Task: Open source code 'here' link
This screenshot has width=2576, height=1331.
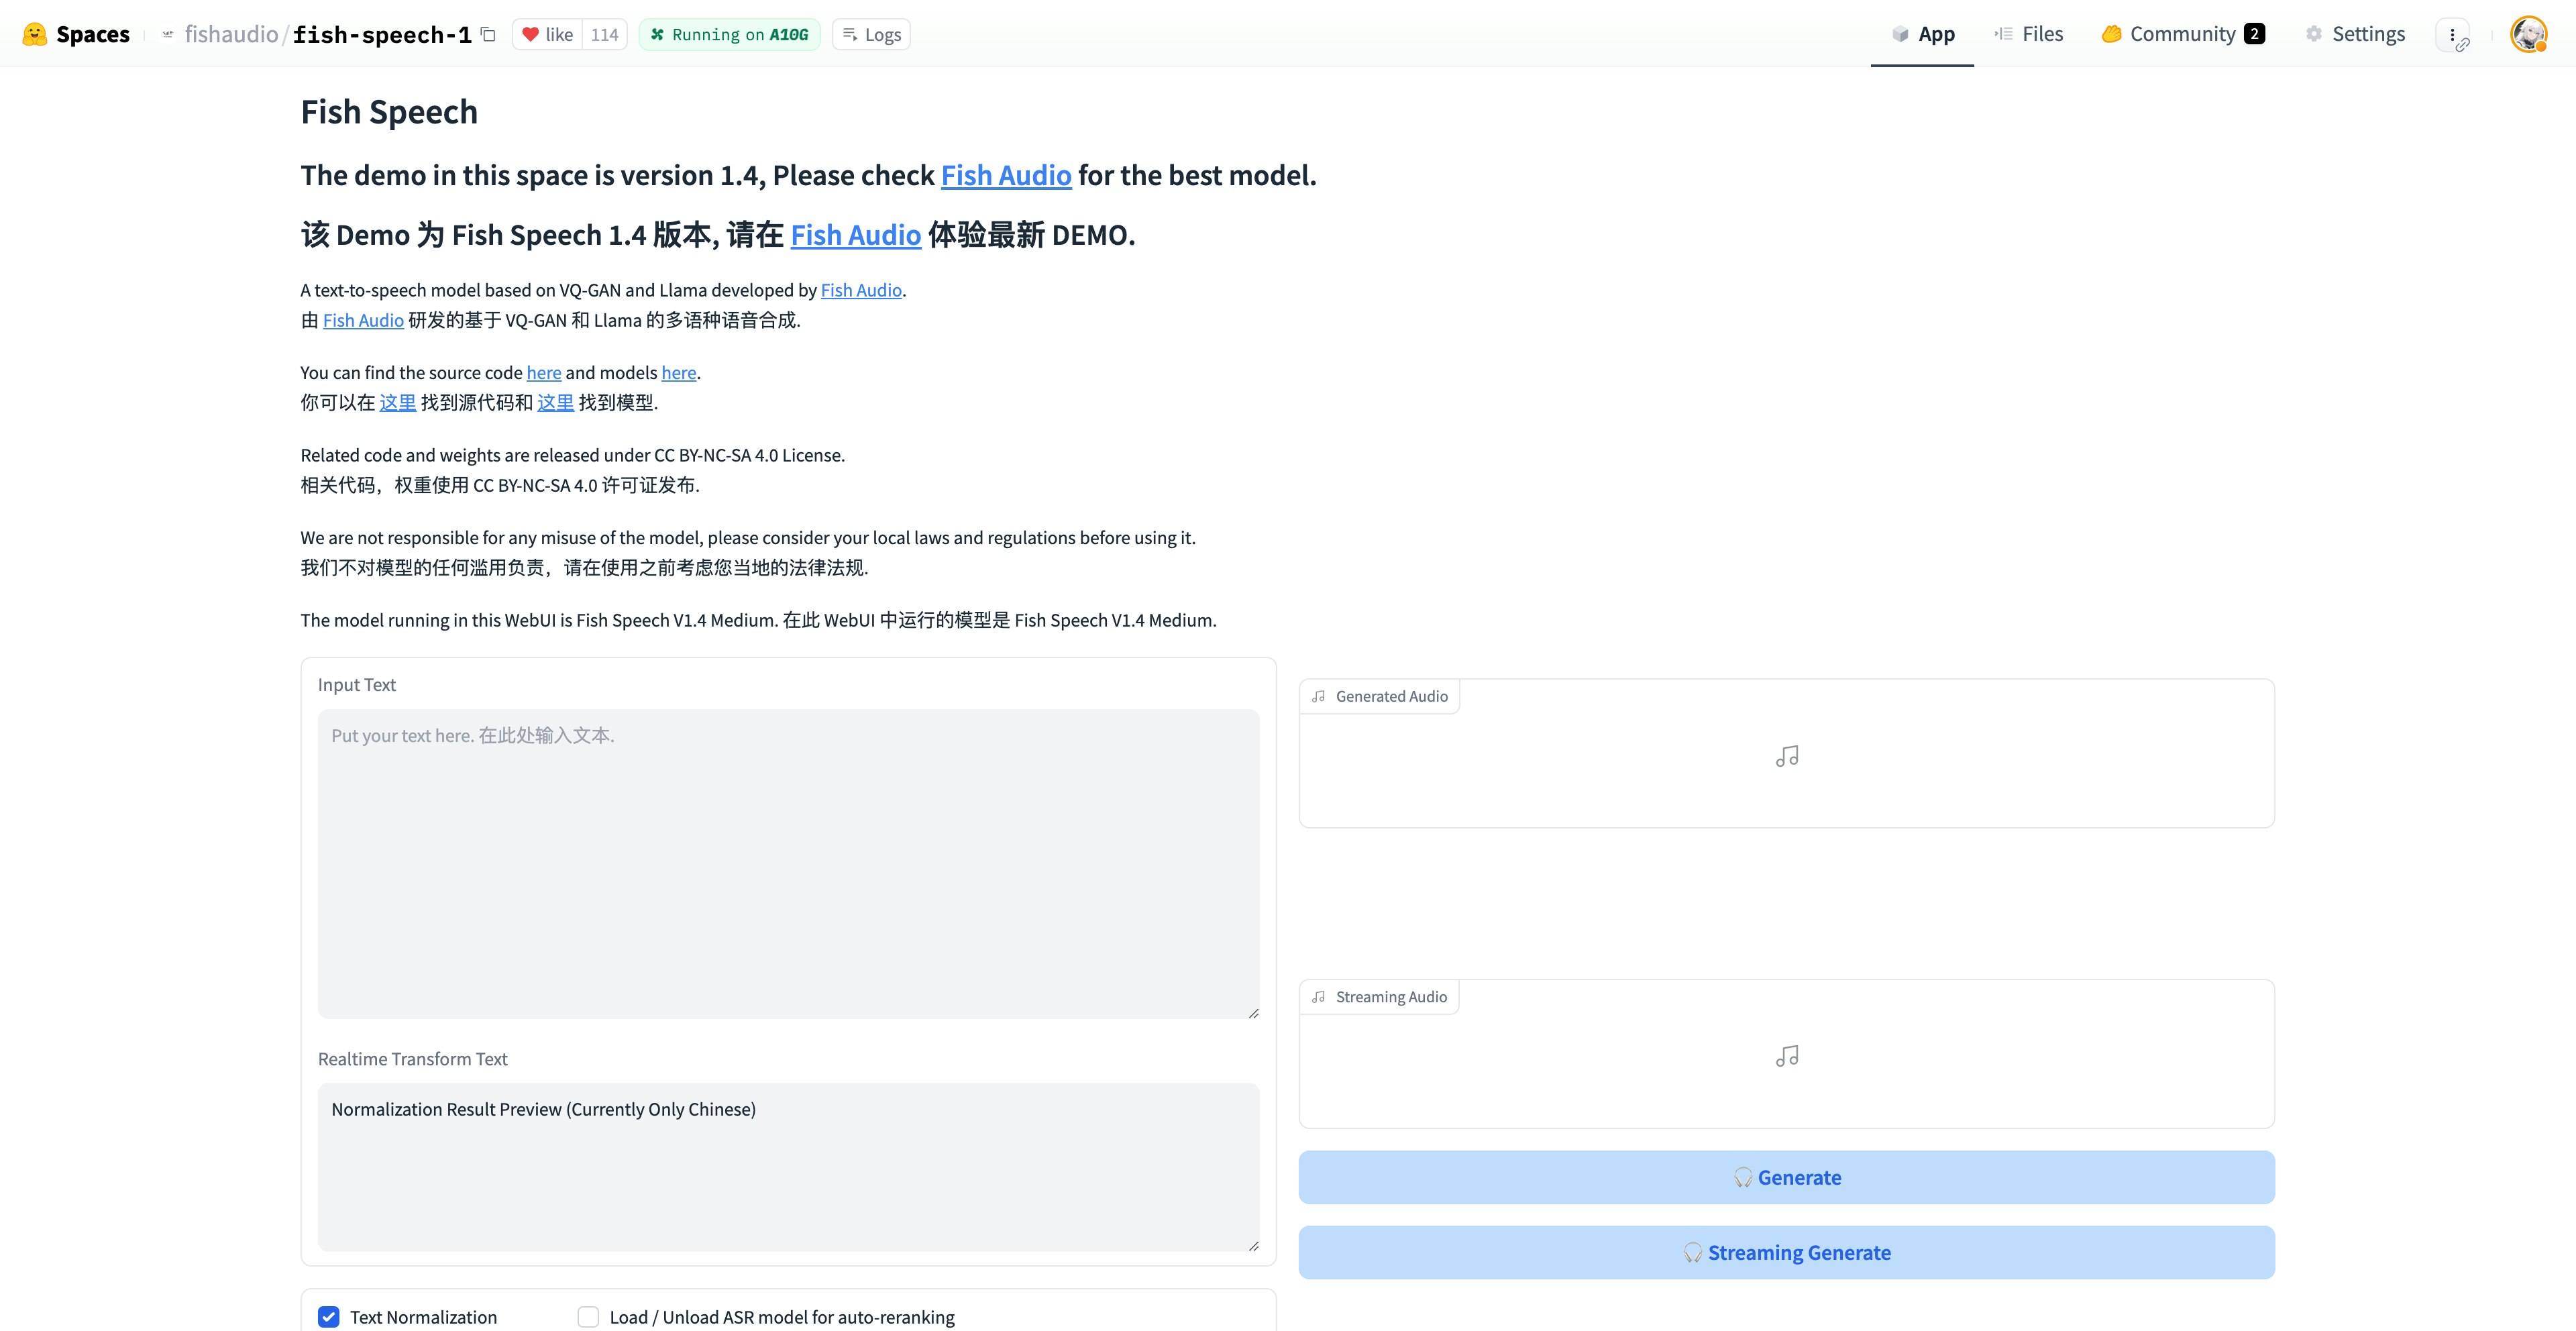Action: tap(544, 373)
